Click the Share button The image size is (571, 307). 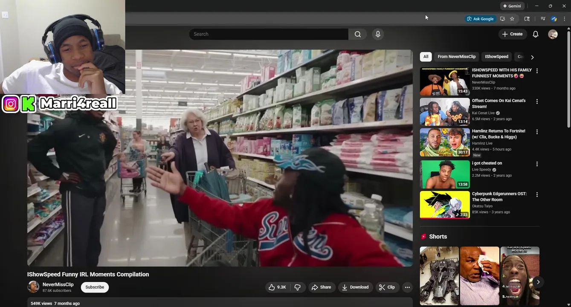[322, 287]
